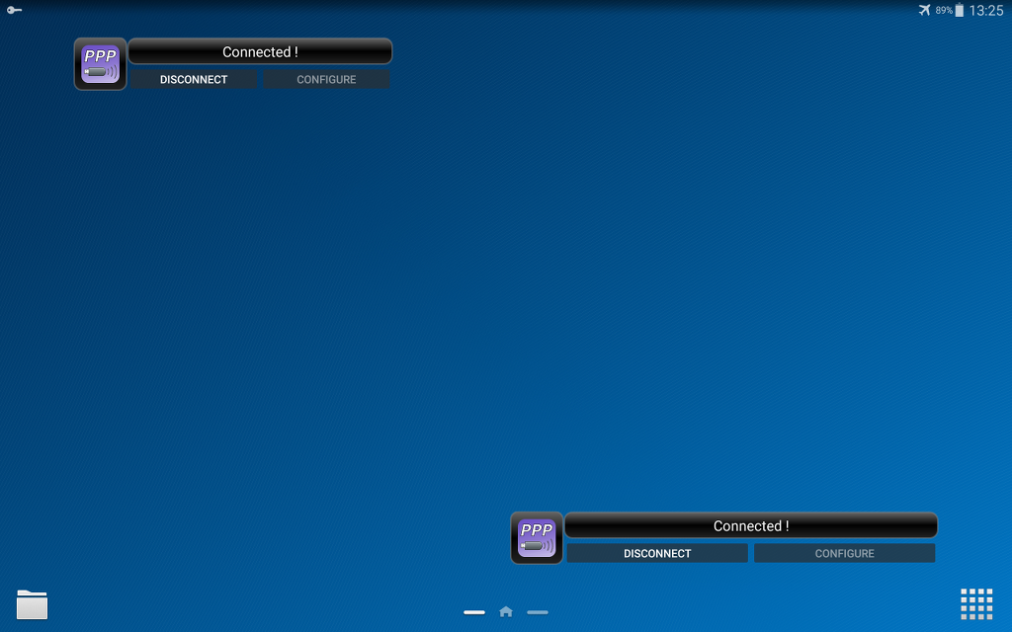Tap the VPN key icon in status bar
Image resolution: width=1012 pixels, height=632 pixels.
tap(14, 10)
